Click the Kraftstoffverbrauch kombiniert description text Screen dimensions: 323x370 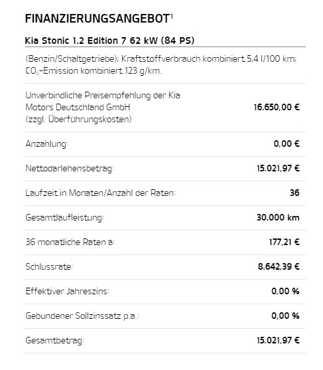[x=161, y=58]
